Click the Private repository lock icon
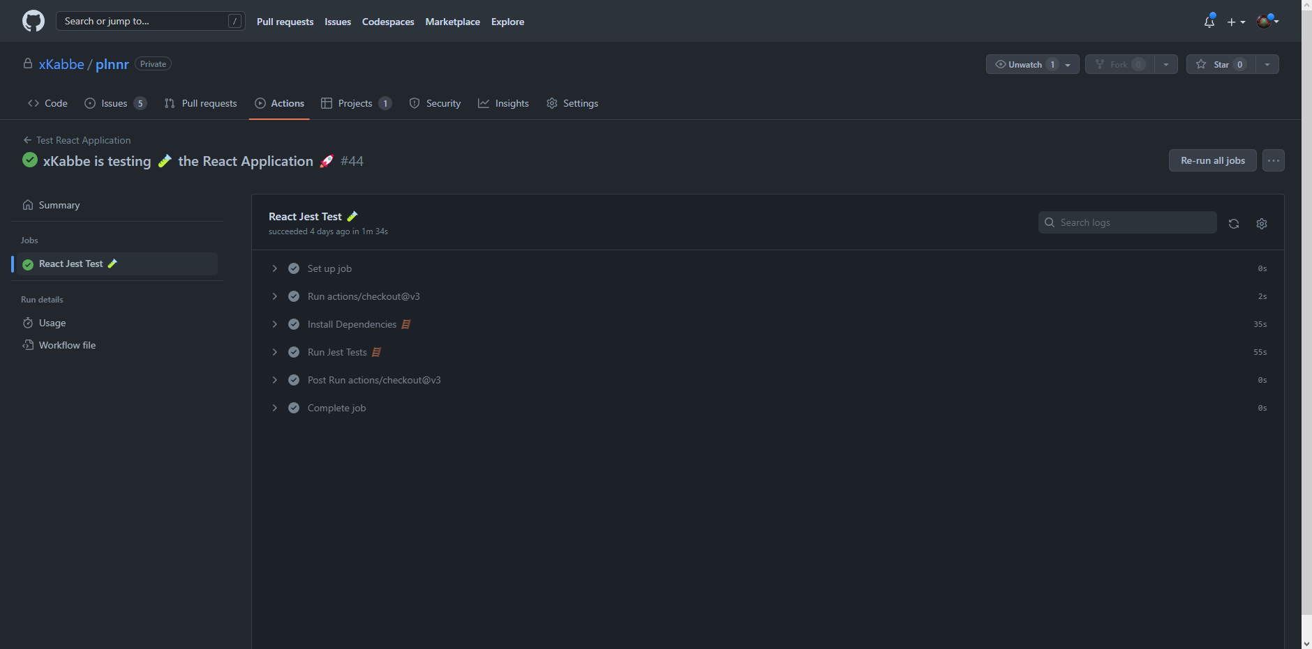 pyautogui.click(x=28, y=63)
